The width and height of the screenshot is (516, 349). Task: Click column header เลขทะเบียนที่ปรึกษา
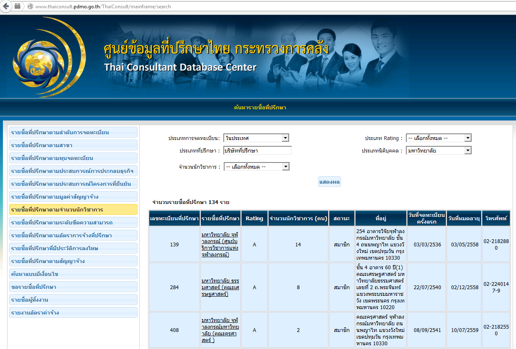(174, 218)
